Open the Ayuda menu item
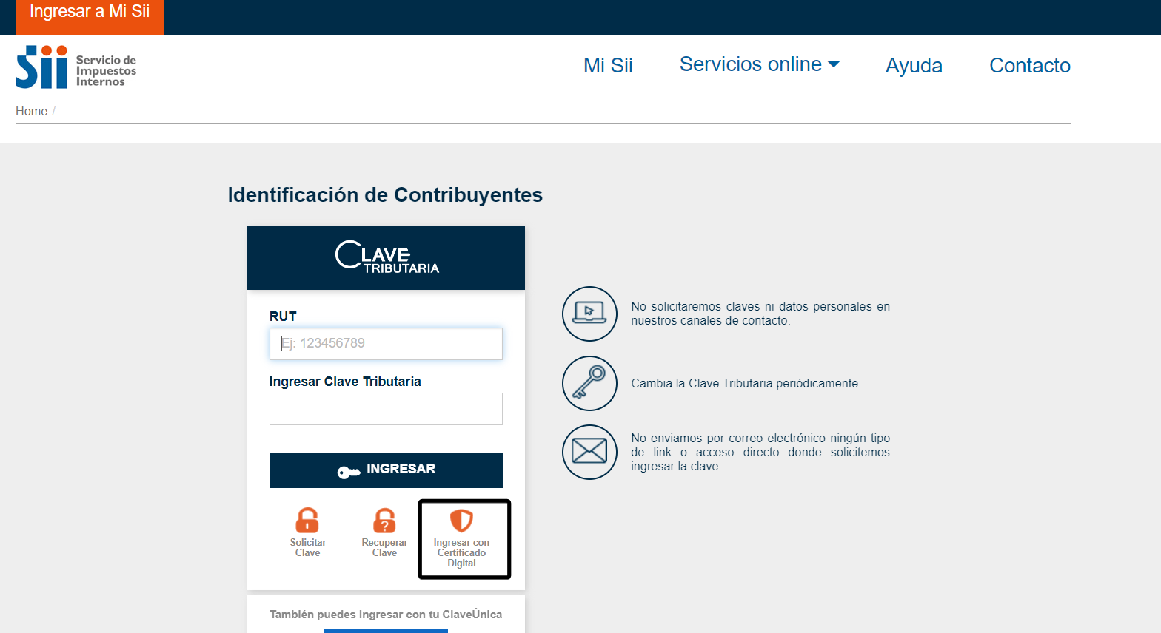This screenshot has height=633, width=1161. 914,65
